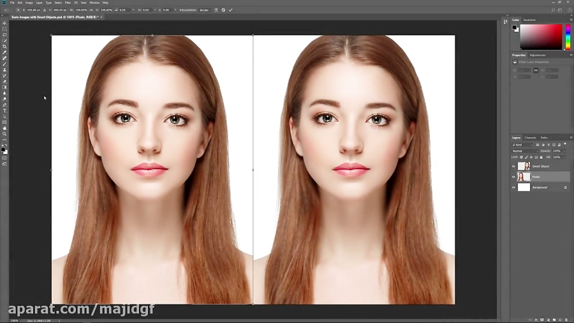
Task: Open the Normal blend mode dropdown
Action: (x=524, y=151)
